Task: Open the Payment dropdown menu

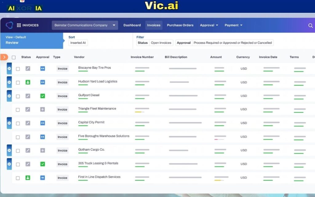Action: tap(233, 25)
